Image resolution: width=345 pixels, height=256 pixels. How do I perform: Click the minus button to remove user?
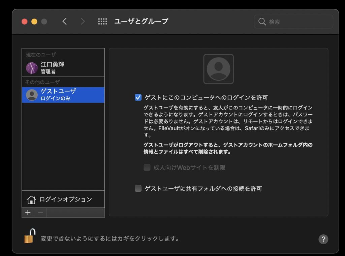[x=40, y=213]
